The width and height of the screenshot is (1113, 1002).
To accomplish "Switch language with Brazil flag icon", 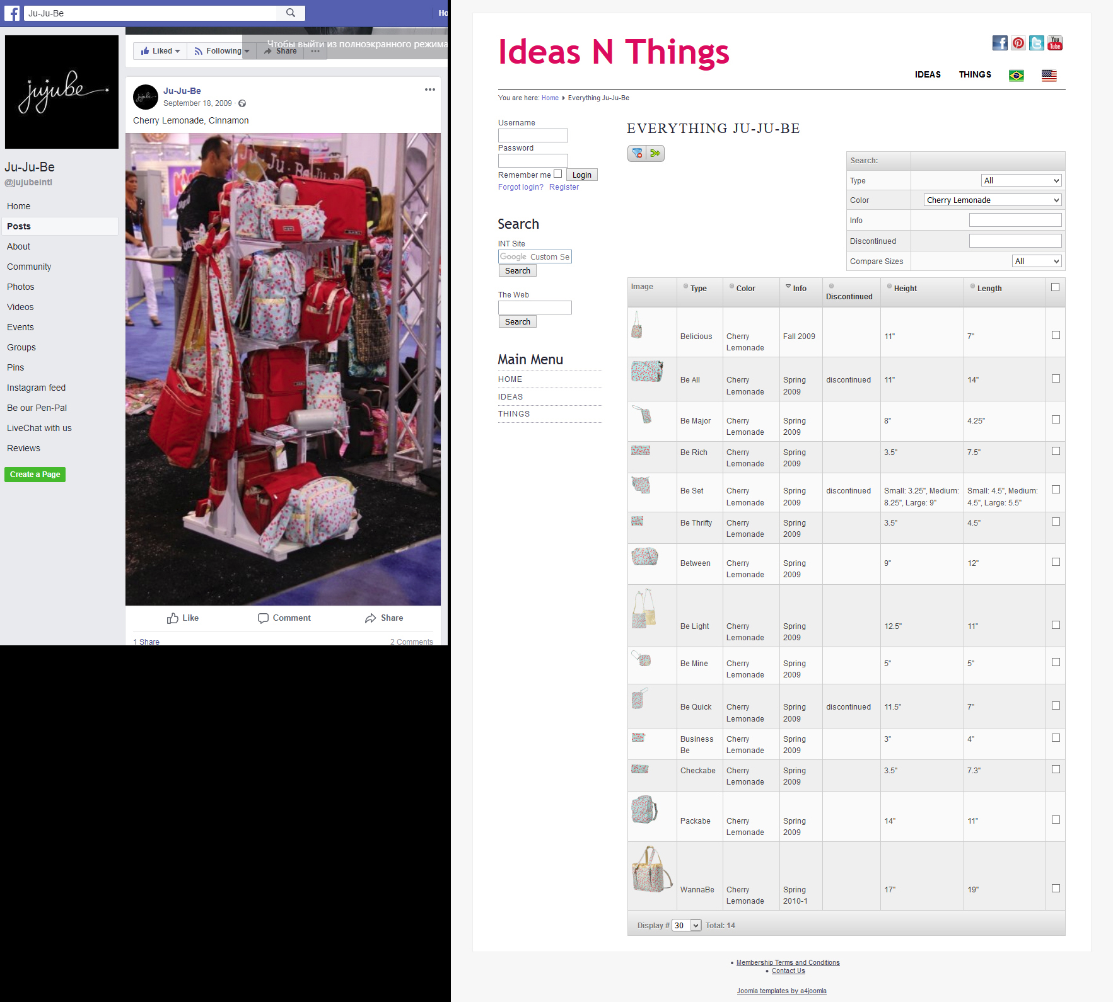I will click(x=1017, y=76).
